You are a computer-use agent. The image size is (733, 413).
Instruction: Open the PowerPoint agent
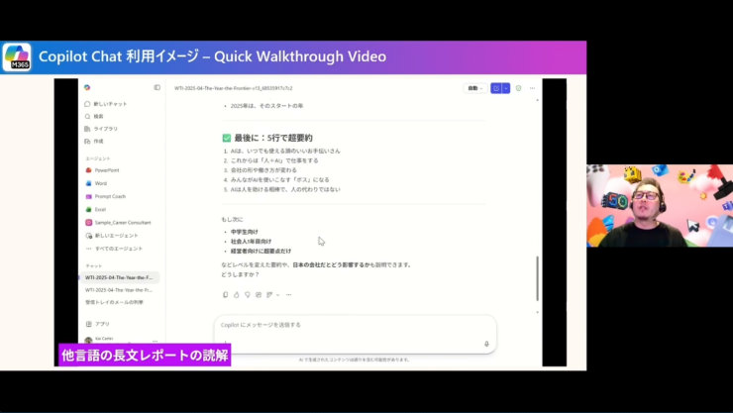click(x=102, y=170)
